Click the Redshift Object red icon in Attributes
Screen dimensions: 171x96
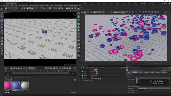click(127, 70)
